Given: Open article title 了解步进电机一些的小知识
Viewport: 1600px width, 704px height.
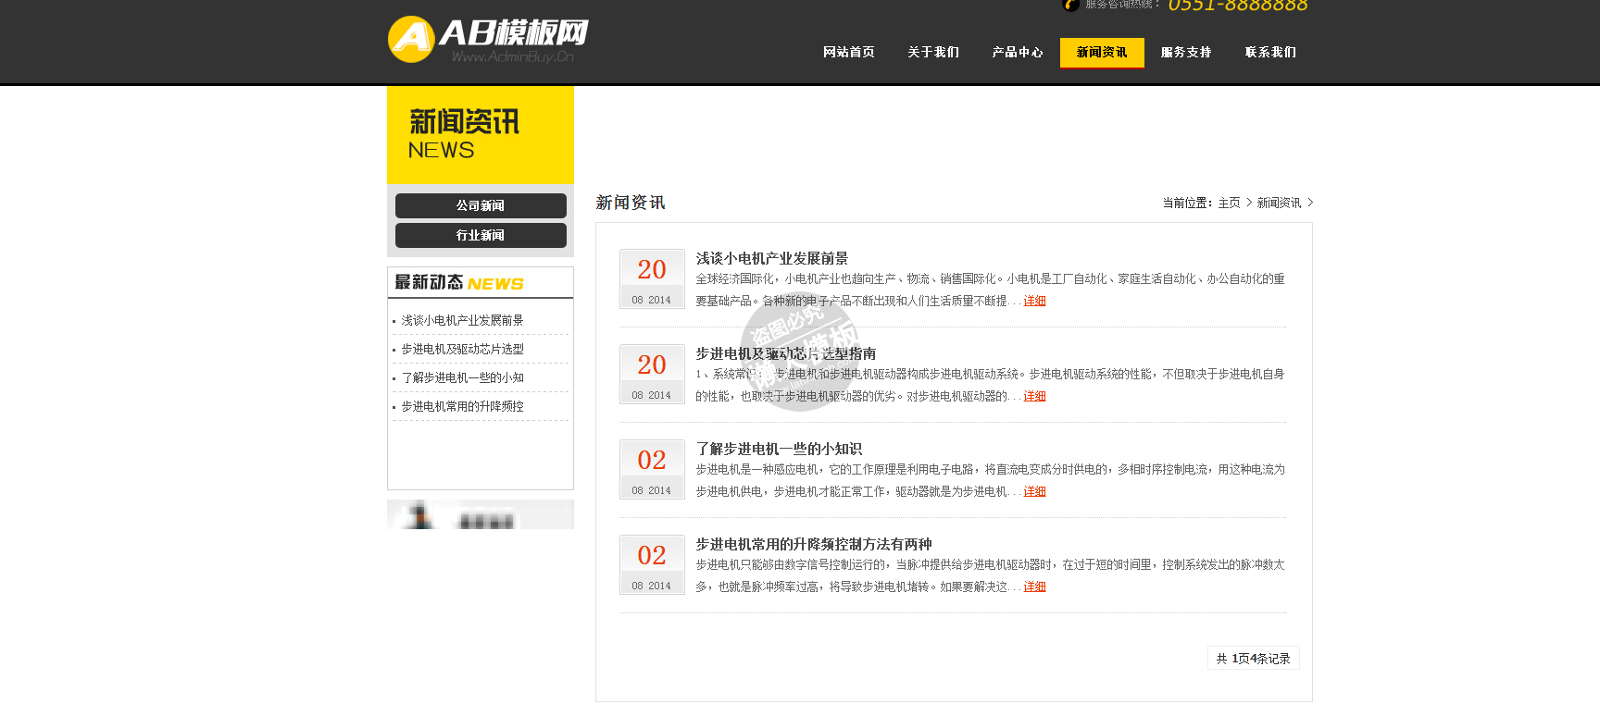Looking at the screenshot, I should 779,449.
